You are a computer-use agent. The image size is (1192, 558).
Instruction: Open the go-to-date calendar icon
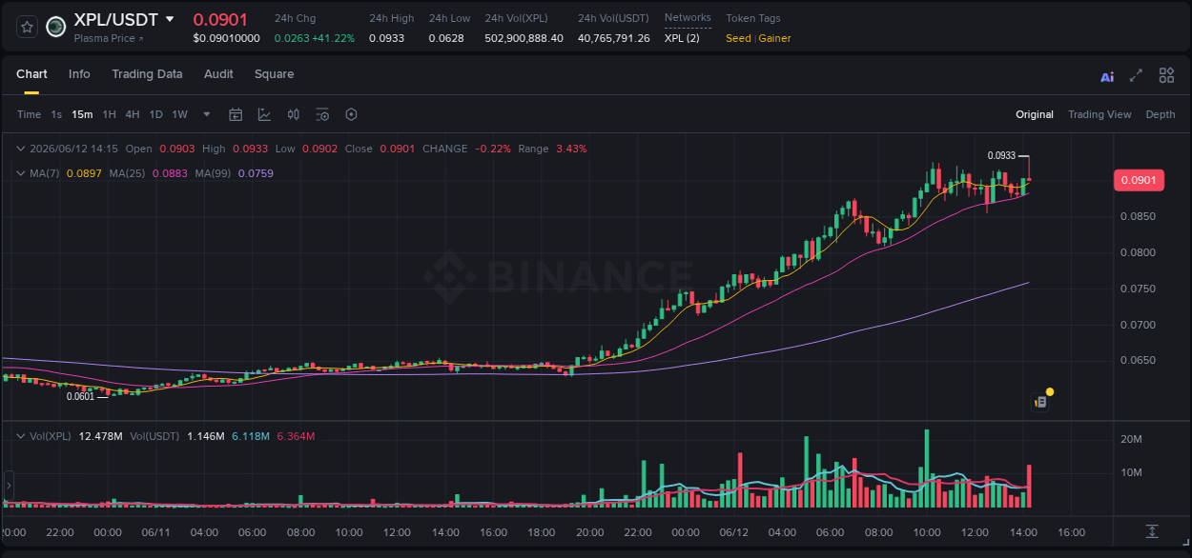(236, 114)
